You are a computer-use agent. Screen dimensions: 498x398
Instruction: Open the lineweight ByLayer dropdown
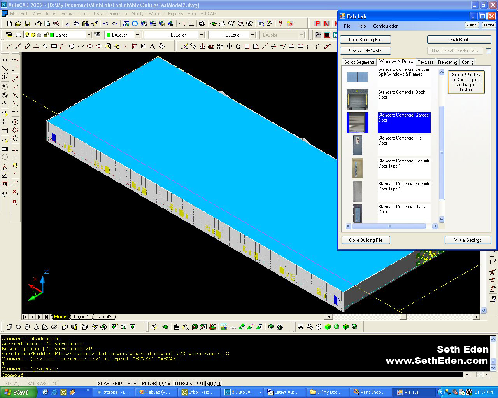click(253, 35)
